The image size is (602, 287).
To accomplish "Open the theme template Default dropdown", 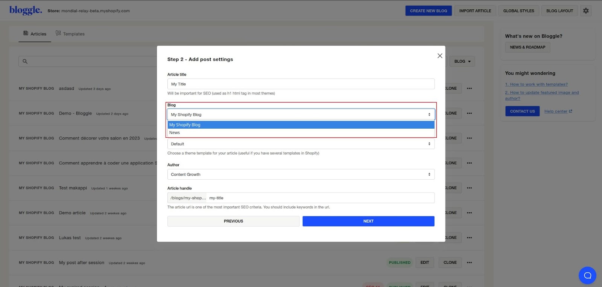I will tap(301, 144).
